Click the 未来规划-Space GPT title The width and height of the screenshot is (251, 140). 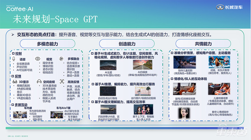pyautogui.click(x=55, y=19)
